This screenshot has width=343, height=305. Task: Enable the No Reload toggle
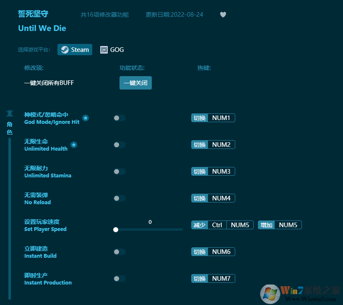(x=120, y=198)
